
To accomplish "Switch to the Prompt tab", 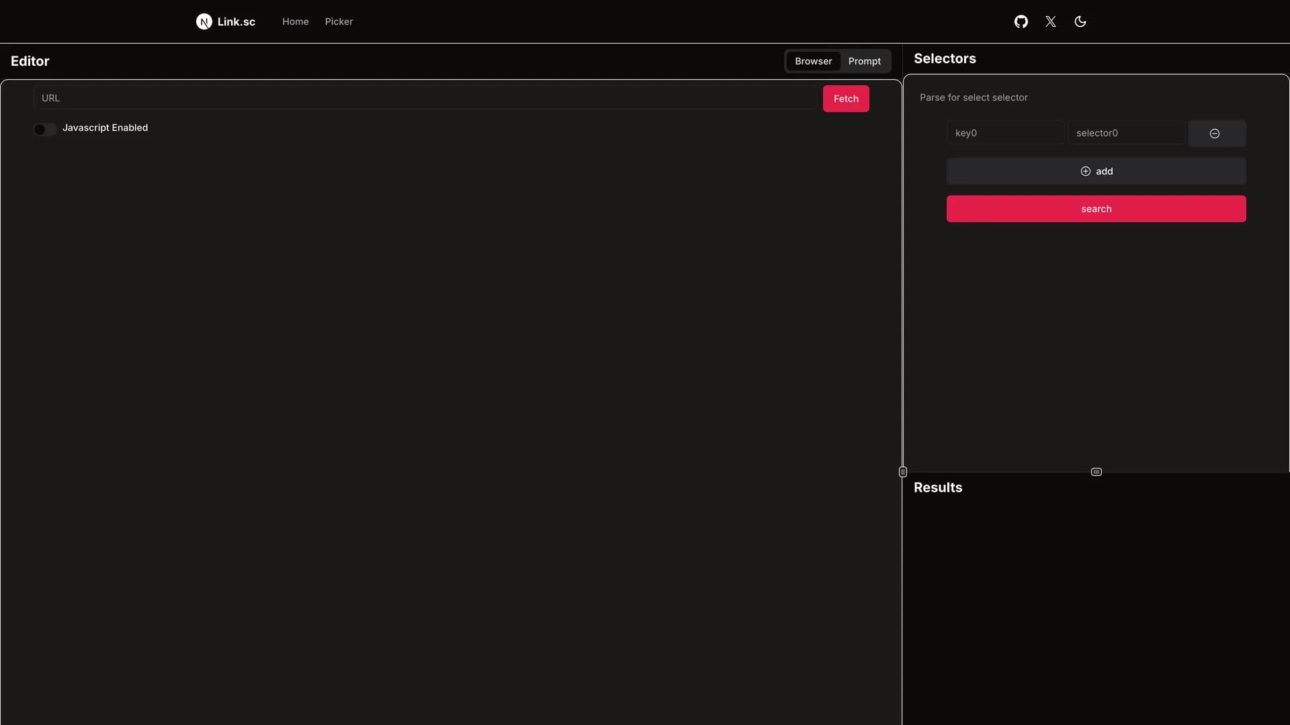I will coord(864,60).
